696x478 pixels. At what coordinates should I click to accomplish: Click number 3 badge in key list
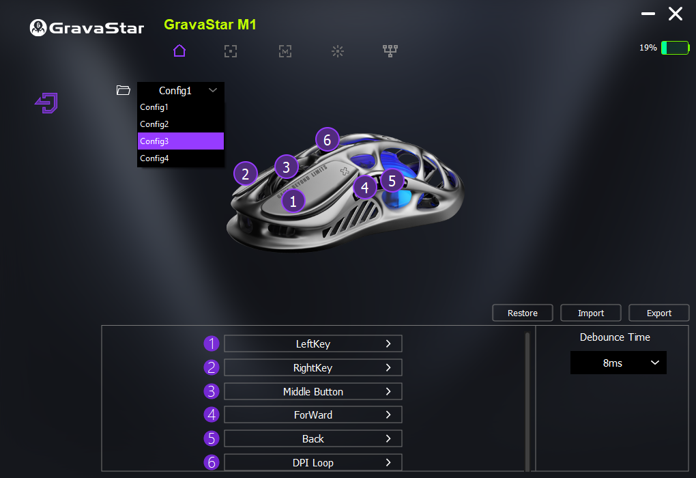coord(212,391)
